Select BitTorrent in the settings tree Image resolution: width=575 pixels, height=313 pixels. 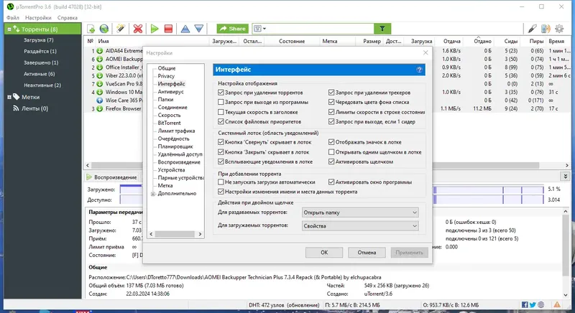(x=169, y=123)
